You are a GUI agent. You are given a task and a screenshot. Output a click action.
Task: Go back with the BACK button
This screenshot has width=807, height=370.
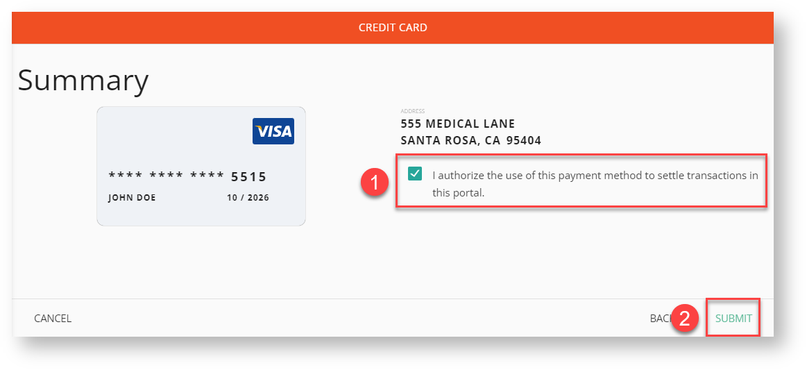tap(659, 319)
